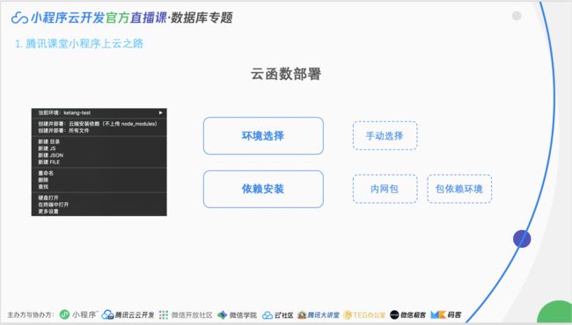This screenshot has height=325, width=572.
Task: Expand the 当前环境 submenu arrow
Action: (x=160, y=112)
